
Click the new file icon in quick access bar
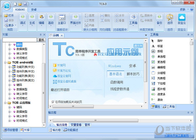coord(15,4)
